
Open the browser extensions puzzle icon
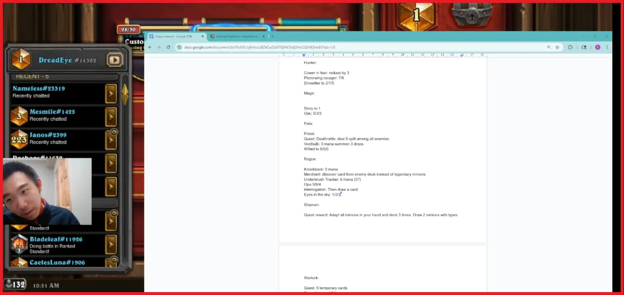pos(570,47)
